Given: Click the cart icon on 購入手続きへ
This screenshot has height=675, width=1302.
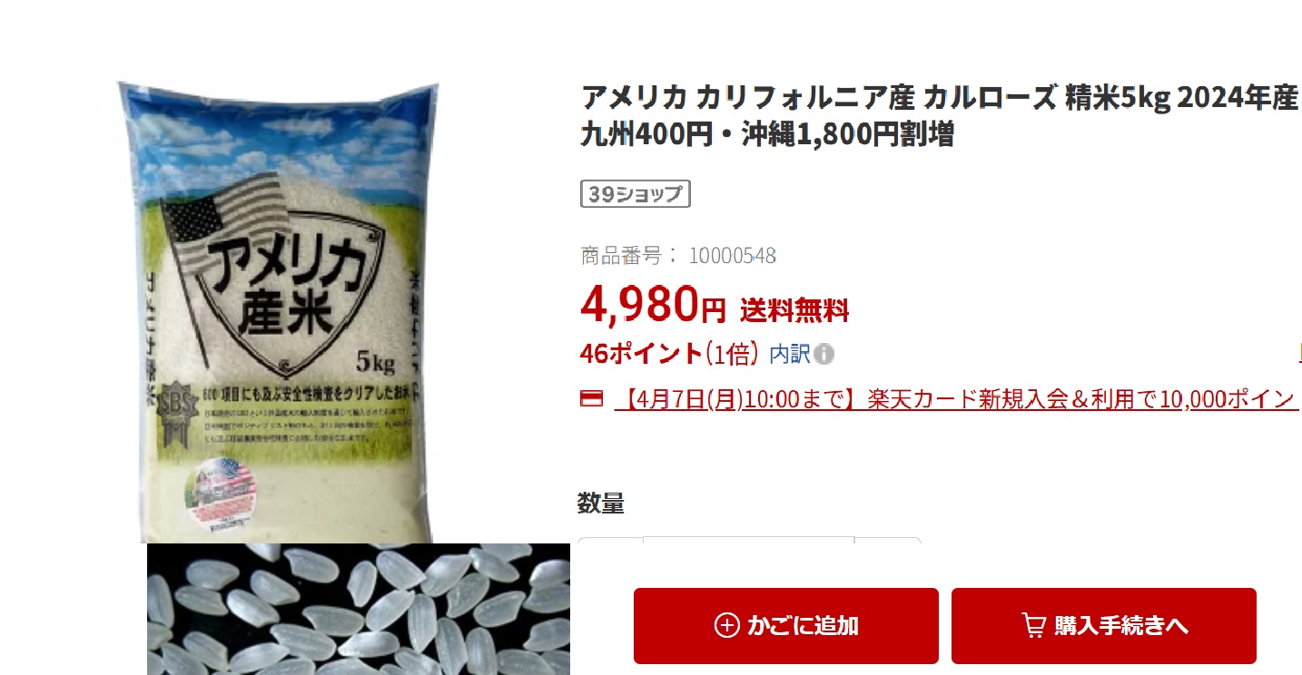Looking at the screenshot, I should (1033, 625).
